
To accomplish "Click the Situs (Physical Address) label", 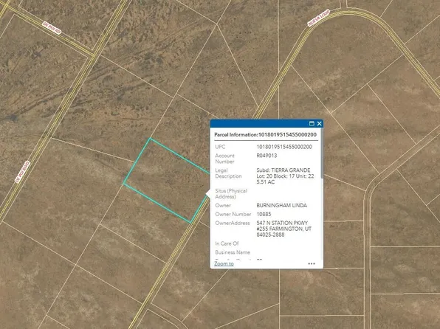I will 231,194.
